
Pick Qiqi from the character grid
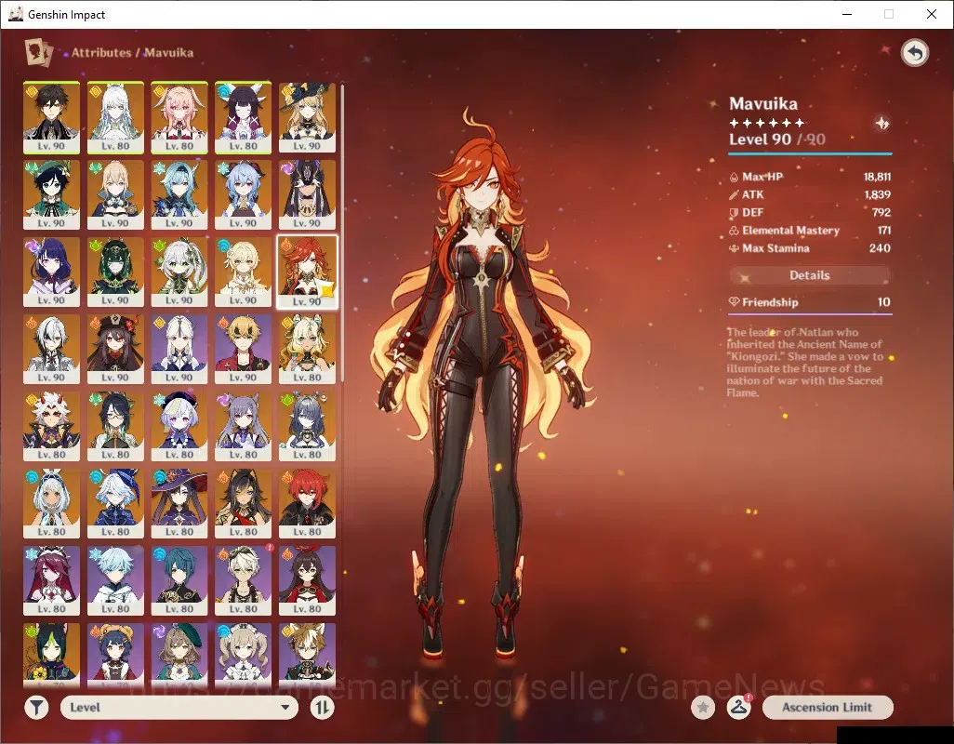(x=179, y=427)
